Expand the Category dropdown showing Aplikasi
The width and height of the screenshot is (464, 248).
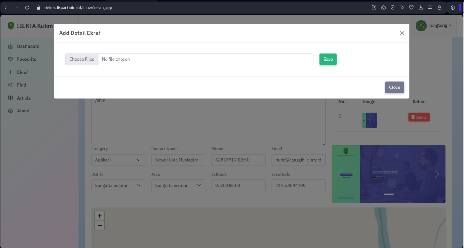tap(118, 160)
